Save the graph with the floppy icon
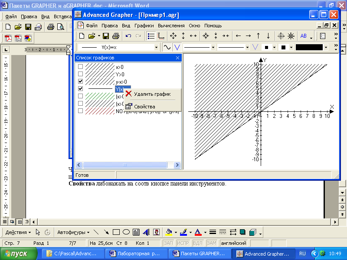 106,36
